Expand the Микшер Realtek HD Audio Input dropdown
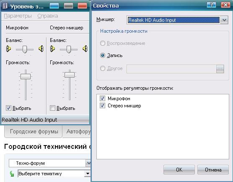Image resolution: width=233 pixels, height=182 pixels. click(x=224, y=20)
